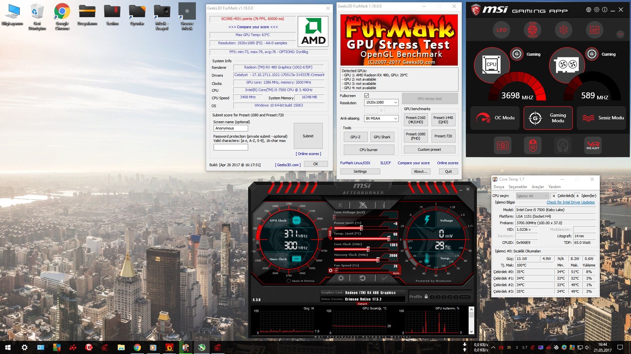Uncheck the Fullscreen checkbox in FurMark
The width and height of the screenshot is (631, 354).
coord(367,96)
